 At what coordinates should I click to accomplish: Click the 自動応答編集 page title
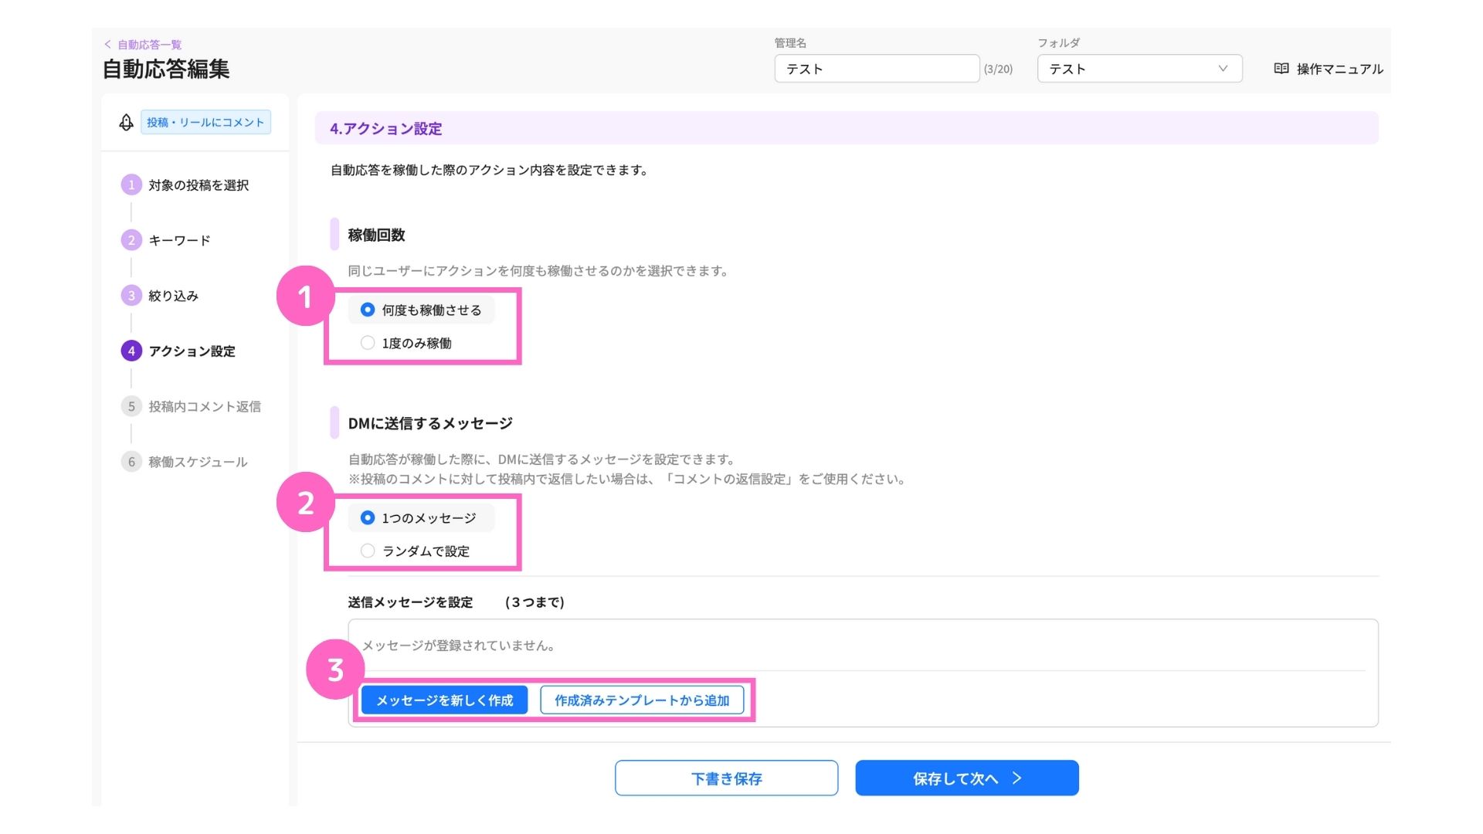pyautogui.click(x=166, y=69)
